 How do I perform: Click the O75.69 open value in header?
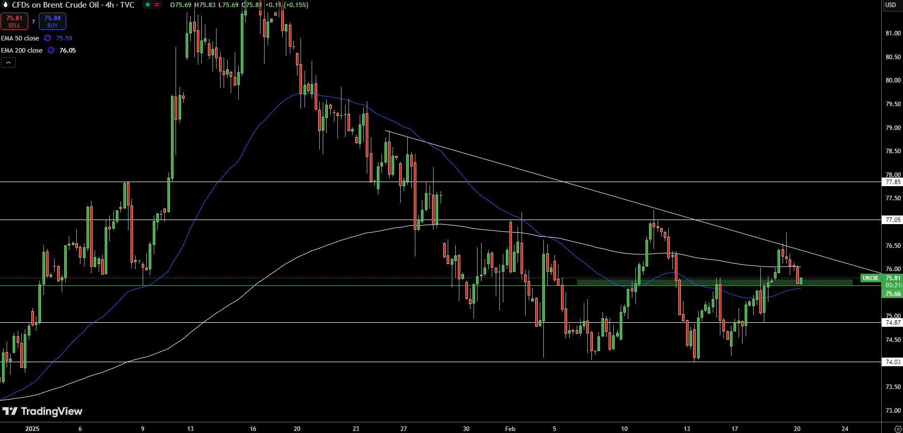pos(181,5)
